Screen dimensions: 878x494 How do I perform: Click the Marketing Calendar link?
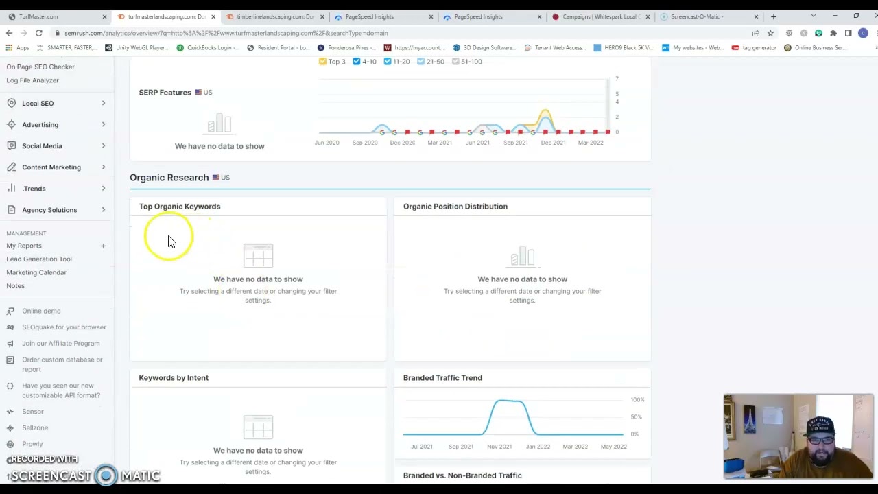tap(36, 272)
